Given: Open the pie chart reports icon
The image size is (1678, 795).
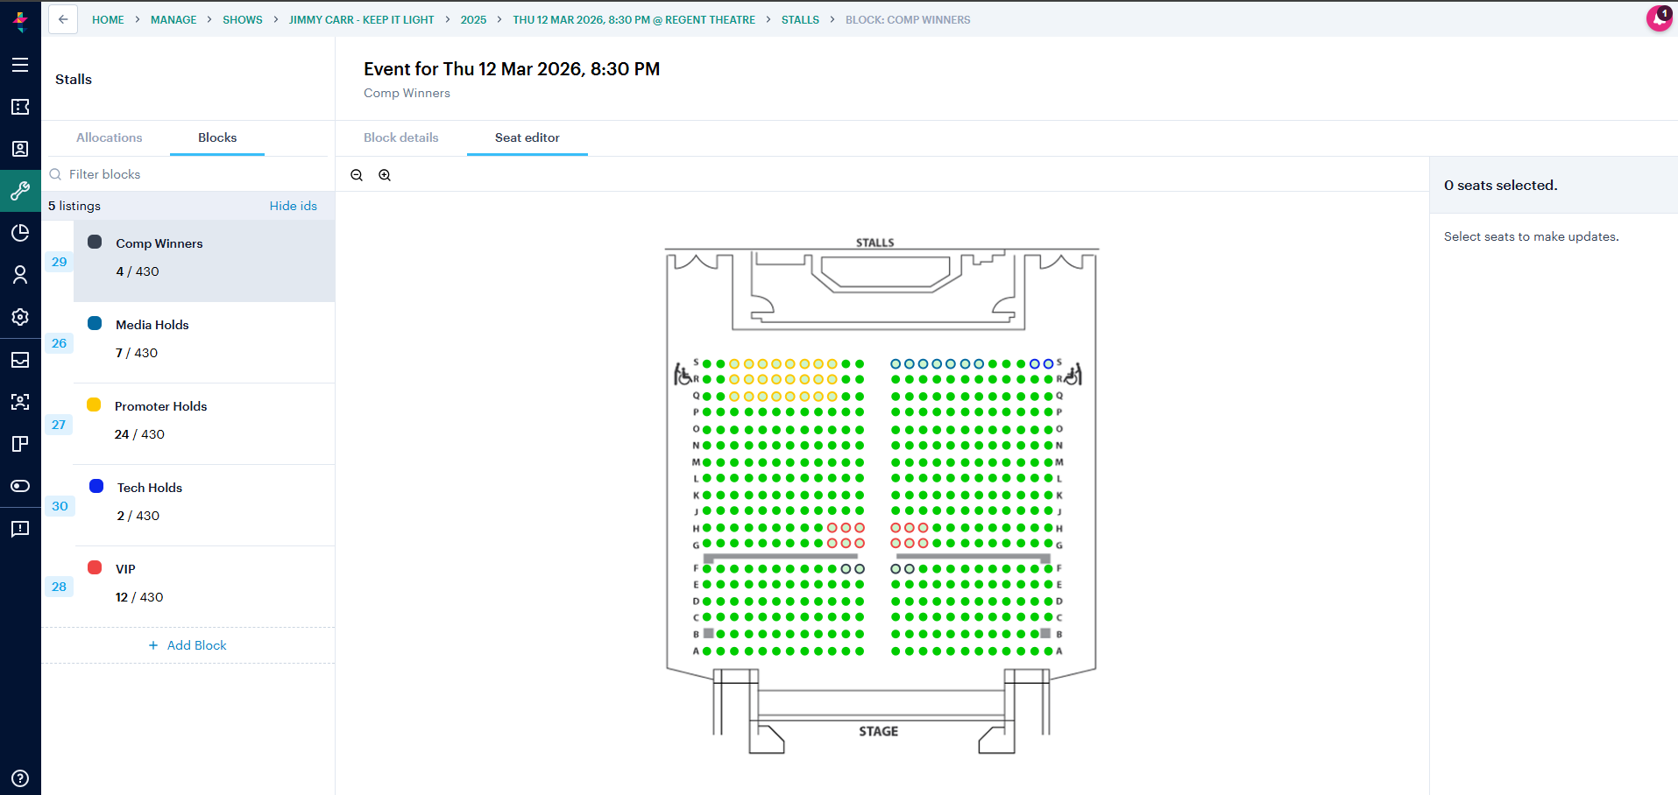Looking at the screenshot, I should 20,233.
